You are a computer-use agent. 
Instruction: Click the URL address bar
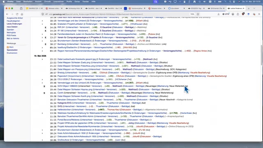[x=118, y=14]
